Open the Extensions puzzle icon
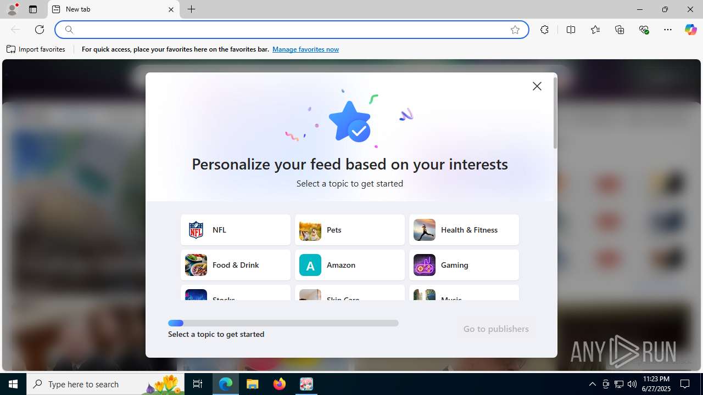703x395 pixels. point(544,30)
